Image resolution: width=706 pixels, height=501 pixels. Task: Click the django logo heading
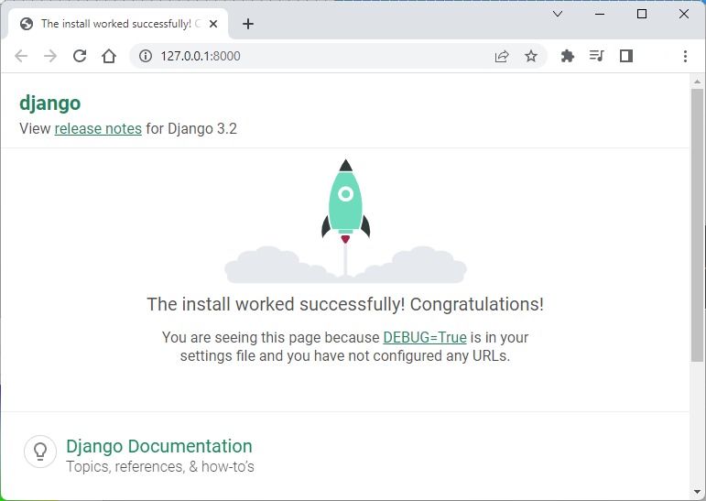pos(50,103)
